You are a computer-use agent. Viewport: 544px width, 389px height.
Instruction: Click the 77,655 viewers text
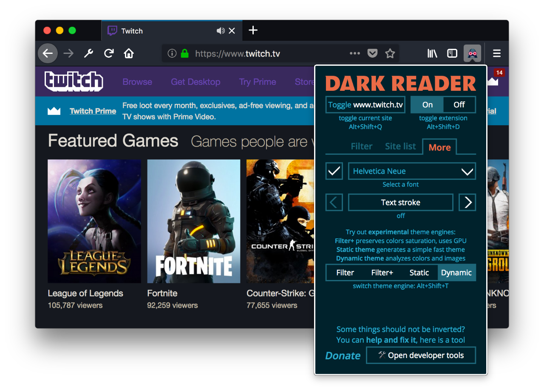click(x=272, y=305)
